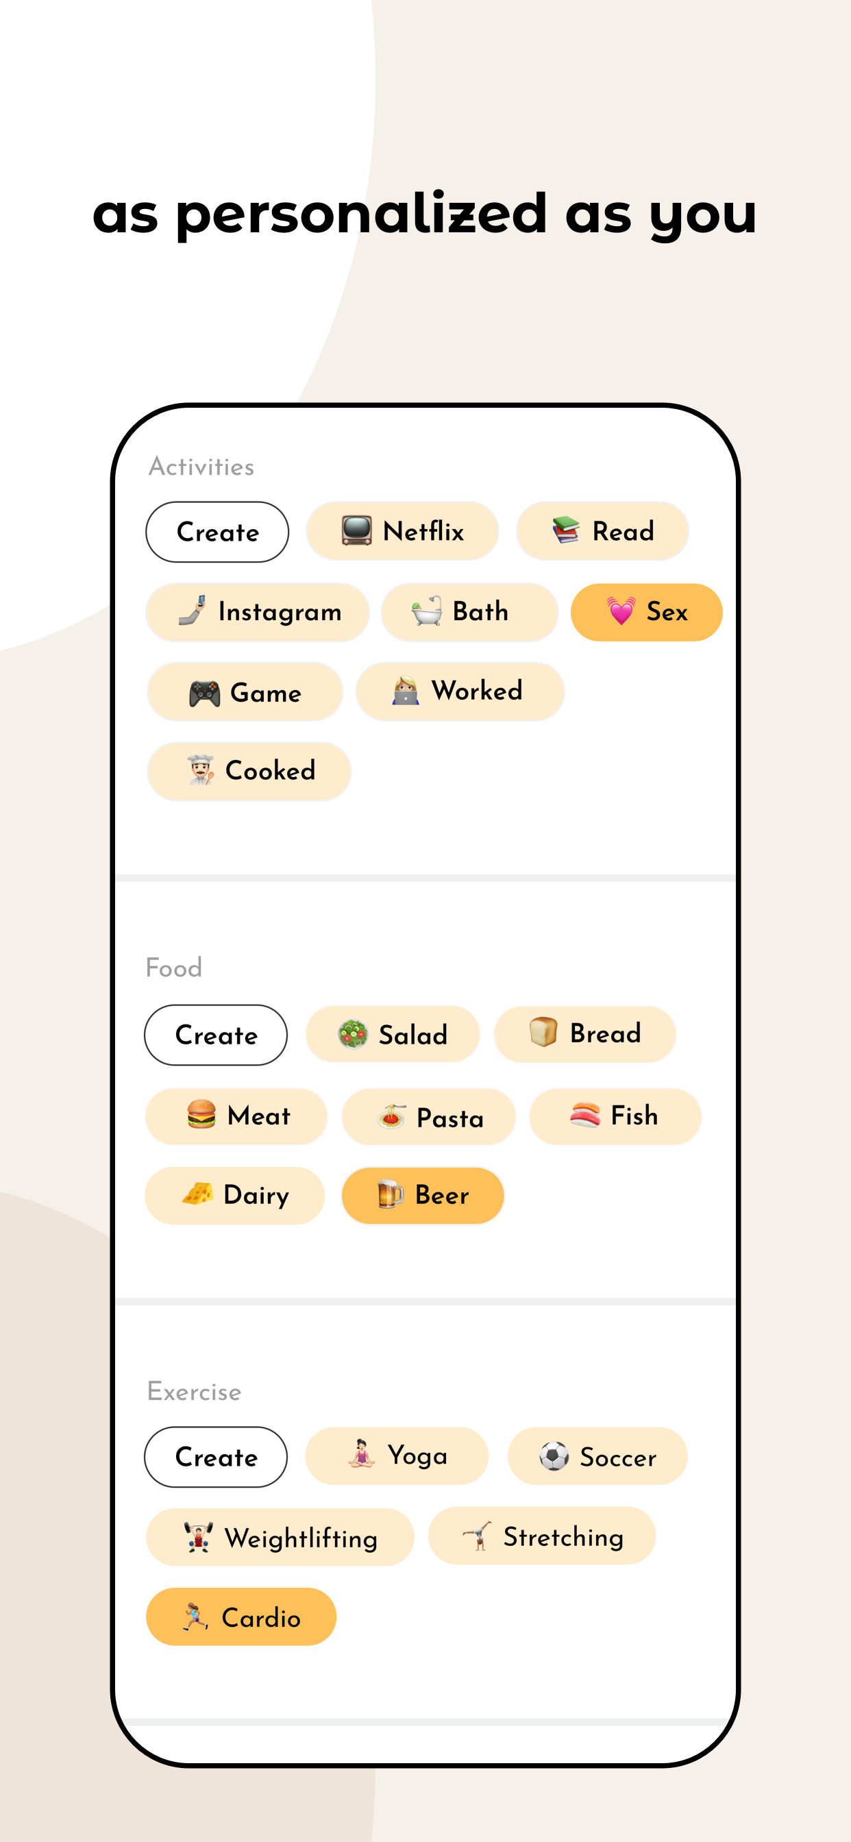851x1842 pixels.
Task: Click Create under the Food section
Action: pos(216,1035)
